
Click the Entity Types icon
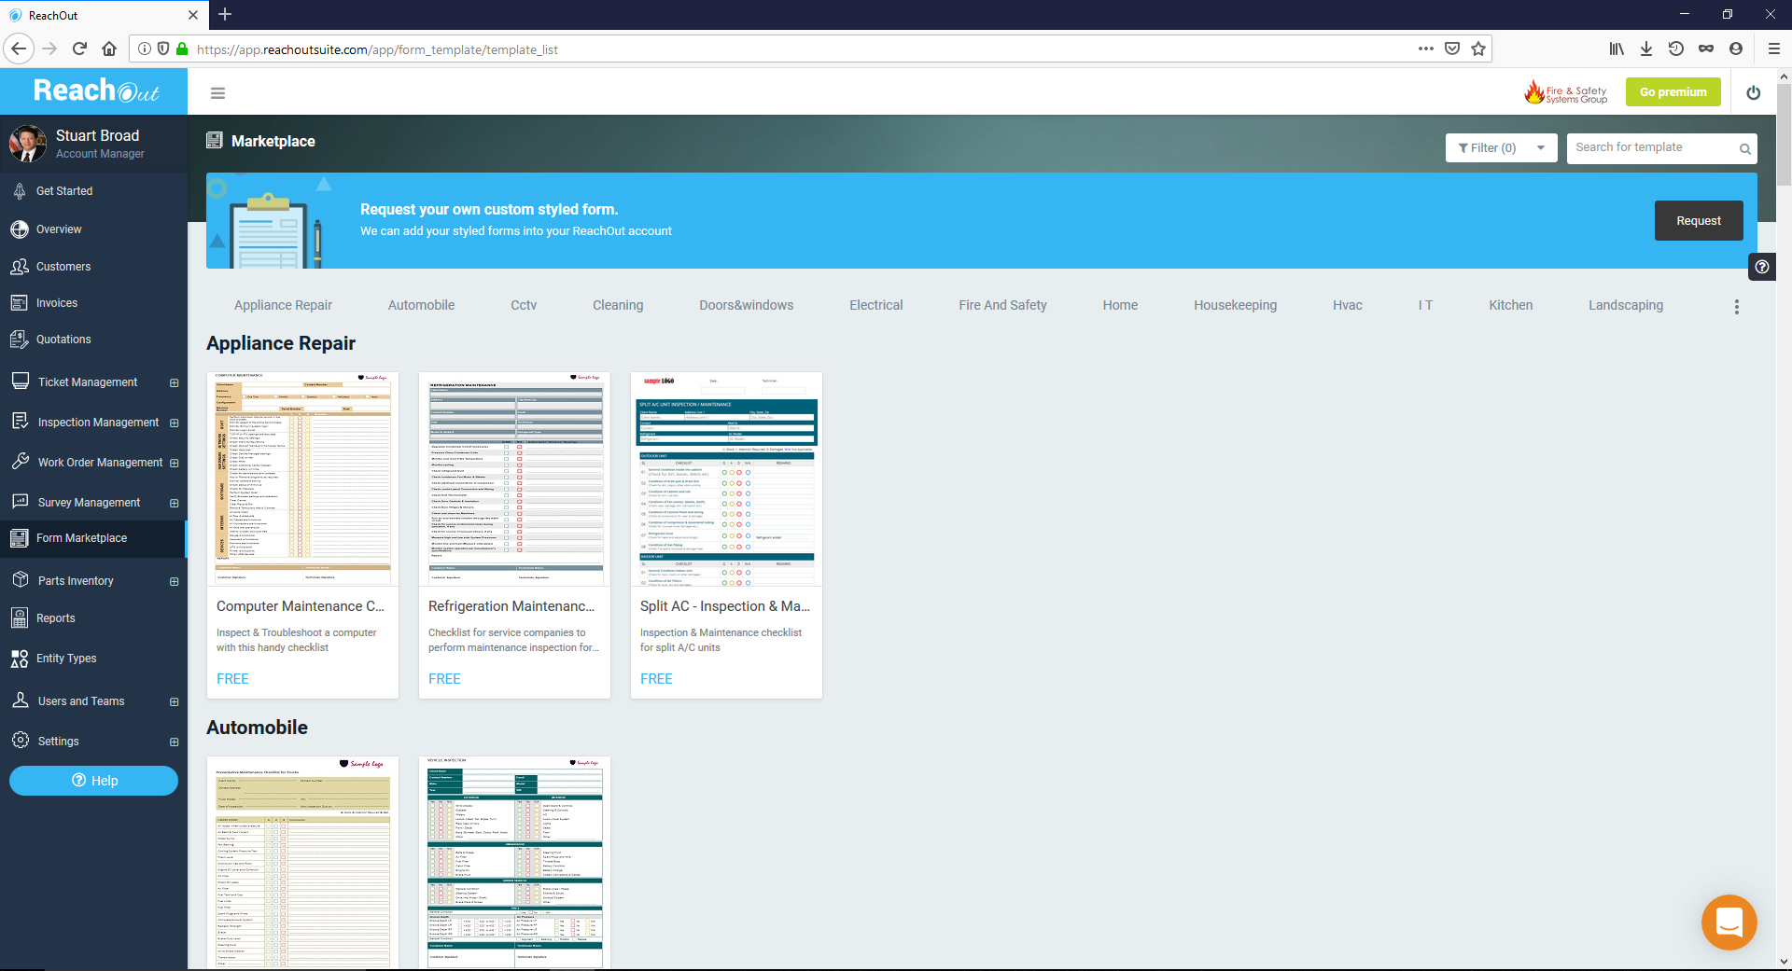coord(20,658)
